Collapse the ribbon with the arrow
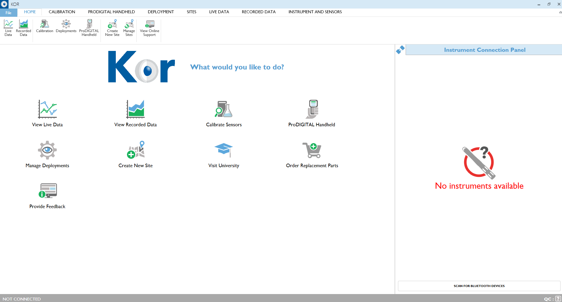Viewport: 562px width, 302px height. pyautogui.click(x=560, y=12)
